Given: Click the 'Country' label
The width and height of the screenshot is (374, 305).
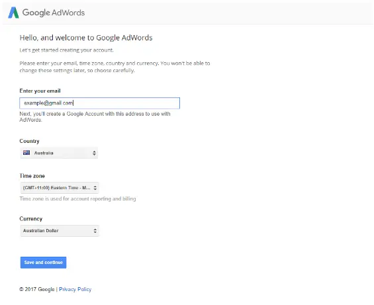Looking at the screenshot, I should click(29, 141).
